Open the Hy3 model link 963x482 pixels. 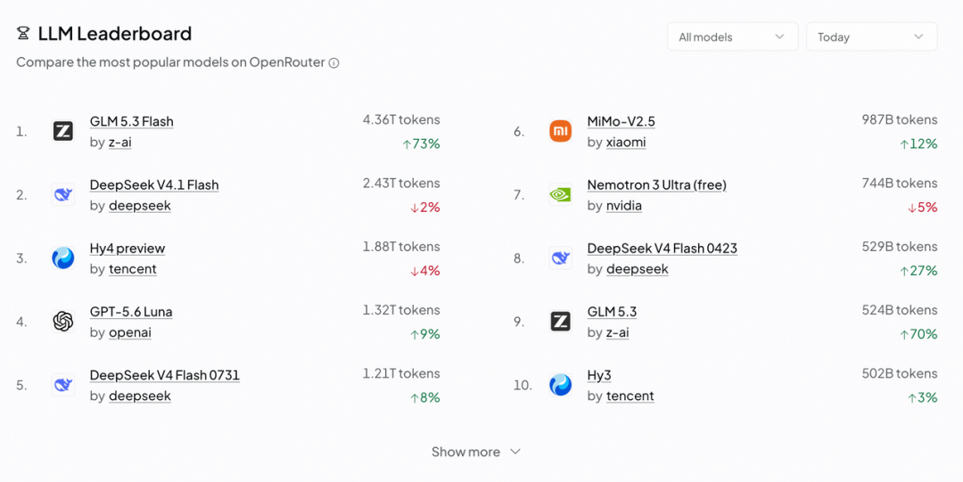pyautogui.click(x=599, y=375)
